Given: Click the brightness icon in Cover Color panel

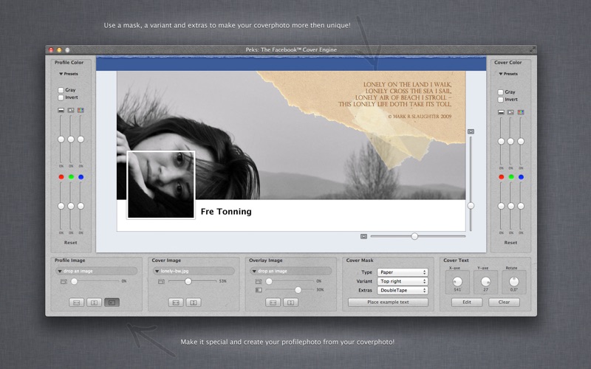Looking at the screenshot, I should coord(501,112).
